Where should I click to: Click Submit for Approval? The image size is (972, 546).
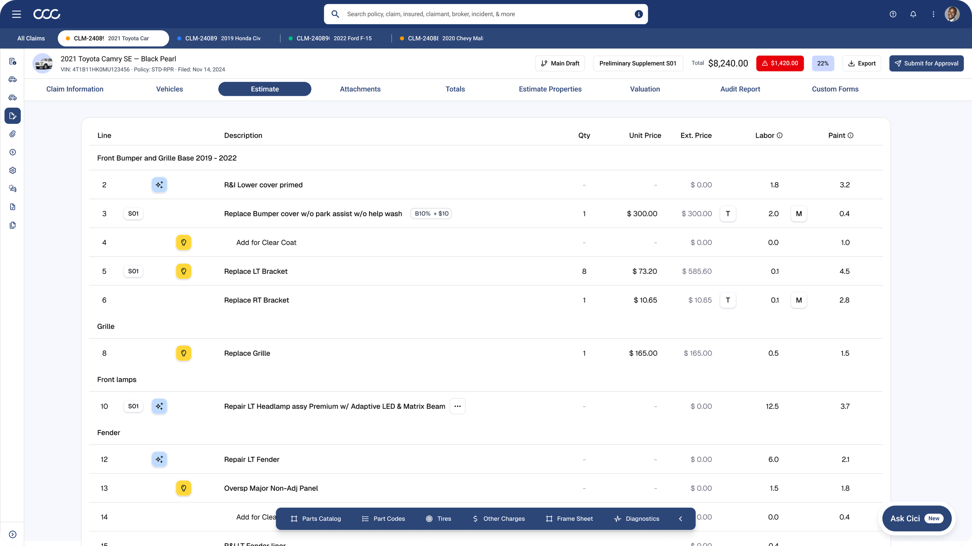pyautogui.click(x=927, y=63)
